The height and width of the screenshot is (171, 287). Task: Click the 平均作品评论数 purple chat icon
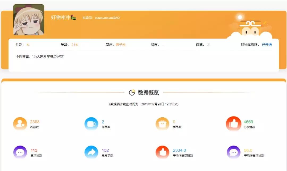pyautogui.click(x=233, y=152)
